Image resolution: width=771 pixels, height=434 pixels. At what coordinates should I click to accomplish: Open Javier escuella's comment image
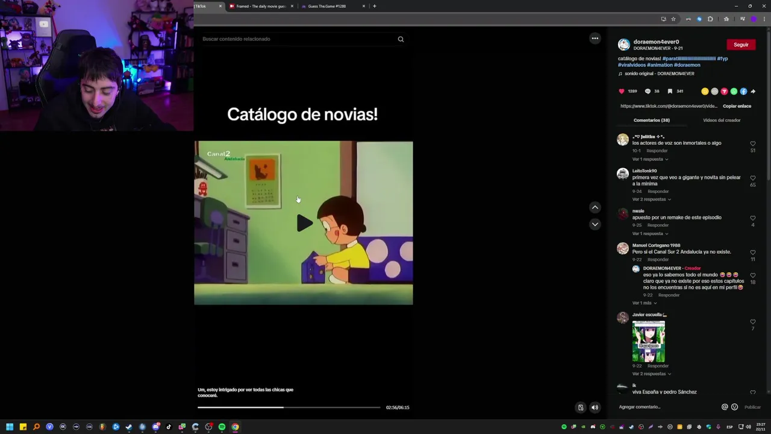click(x=649, y=341)
